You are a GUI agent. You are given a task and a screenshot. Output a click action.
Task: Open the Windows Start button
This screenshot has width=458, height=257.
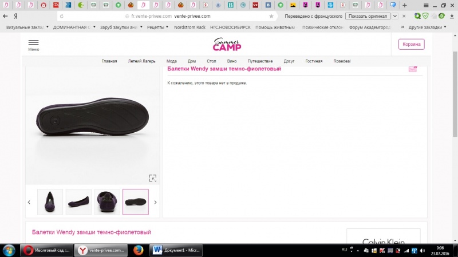point(9,251)
